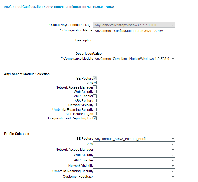Enable the Start Before Logon checkbox
Image resolution: width=198 pixels, height=182 pixels.
pyautogui.click(x=95, y=114)
